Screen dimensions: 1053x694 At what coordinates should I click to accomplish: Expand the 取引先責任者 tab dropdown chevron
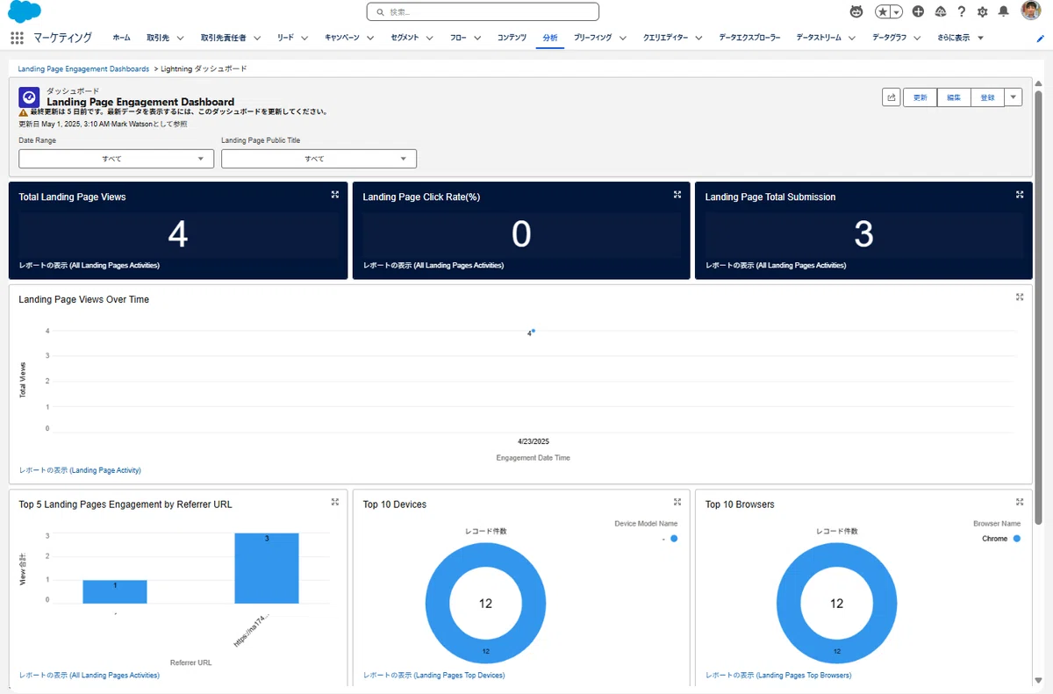pyautogui.click(x=257, y=38)
